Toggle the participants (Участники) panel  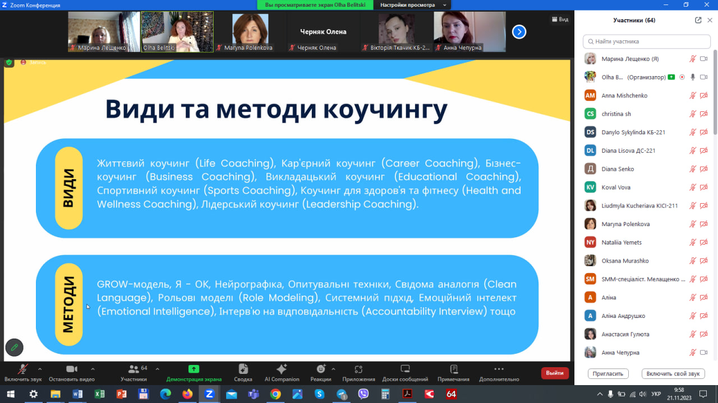(134, 372)
